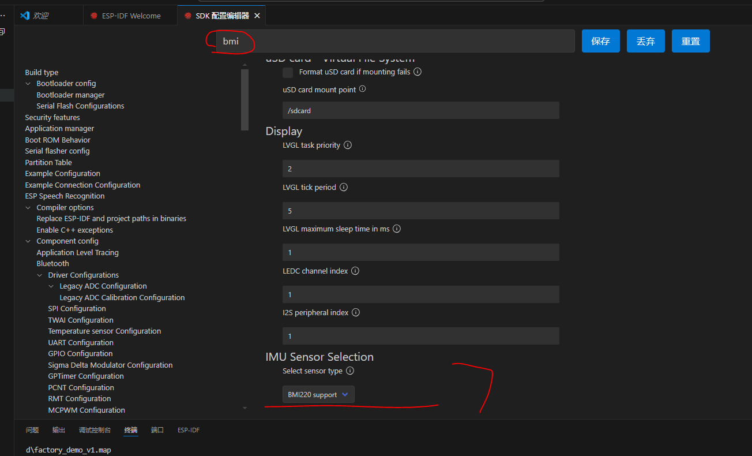The height and width of the screenshot is (456, 752).
Task: Click info icon beside LEDC channel index
Action: pyautogui.click(x=355, y=271)
